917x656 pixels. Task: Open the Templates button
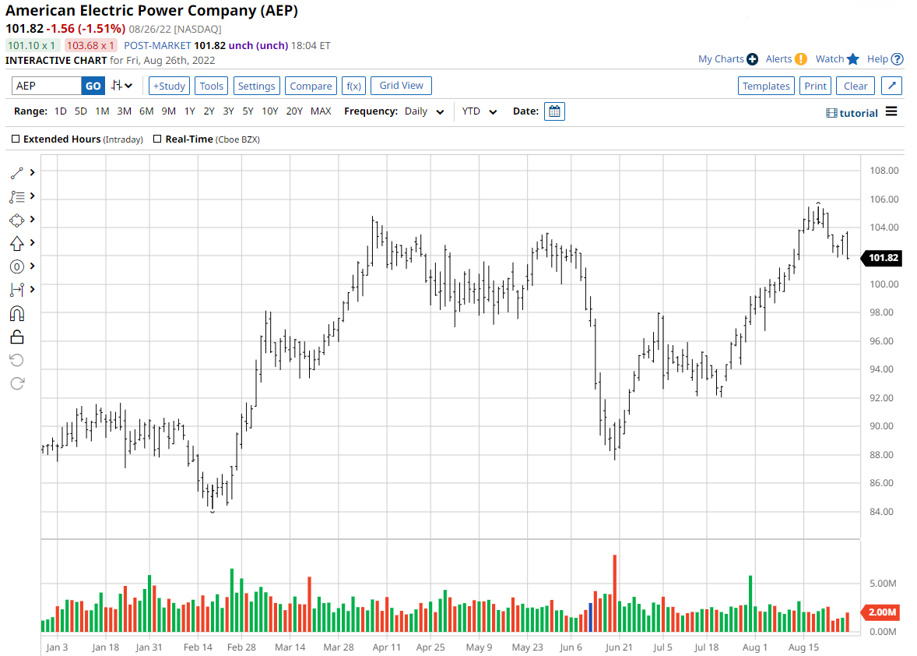766,86
